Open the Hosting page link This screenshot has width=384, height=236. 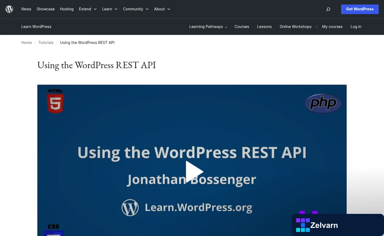pos(66,9)
